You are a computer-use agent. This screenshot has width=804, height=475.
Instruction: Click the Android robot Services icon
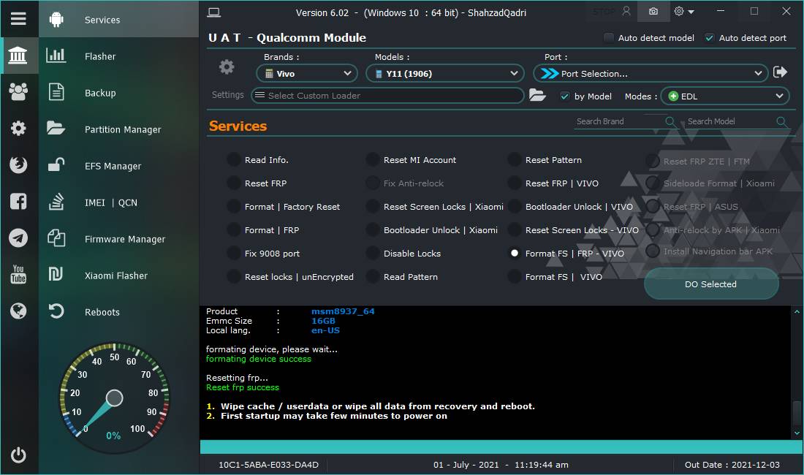point(56,20)
